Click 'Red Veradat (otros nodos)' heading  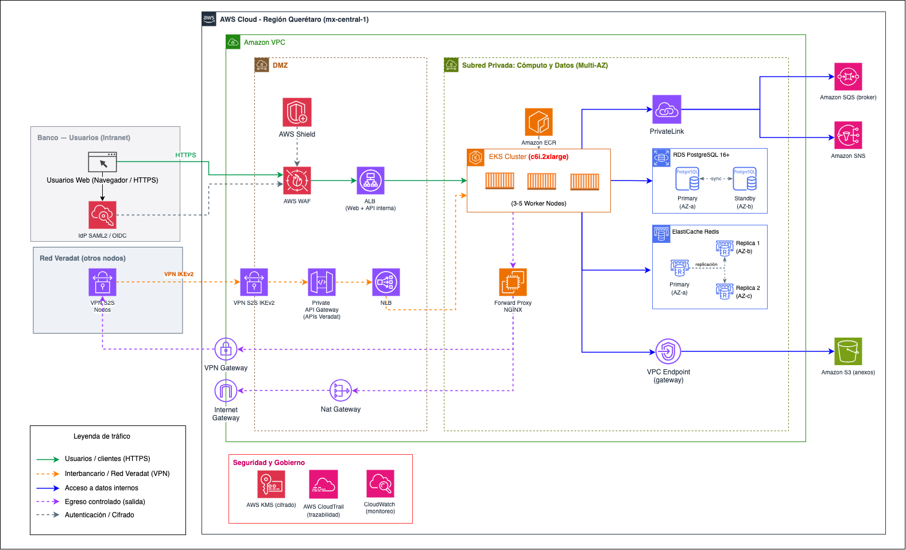[x=83, y=258]
